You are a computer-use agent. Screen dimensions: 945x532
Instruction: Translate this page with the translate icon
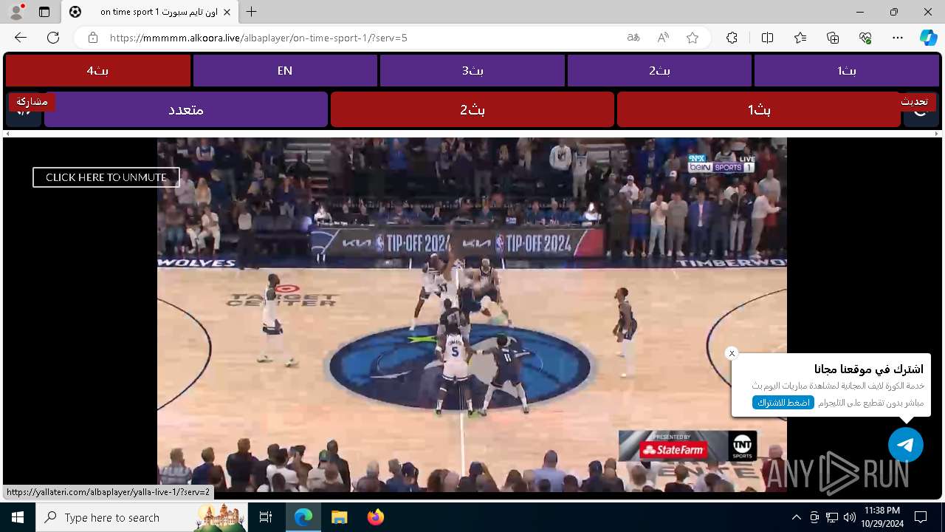(633, 38)
